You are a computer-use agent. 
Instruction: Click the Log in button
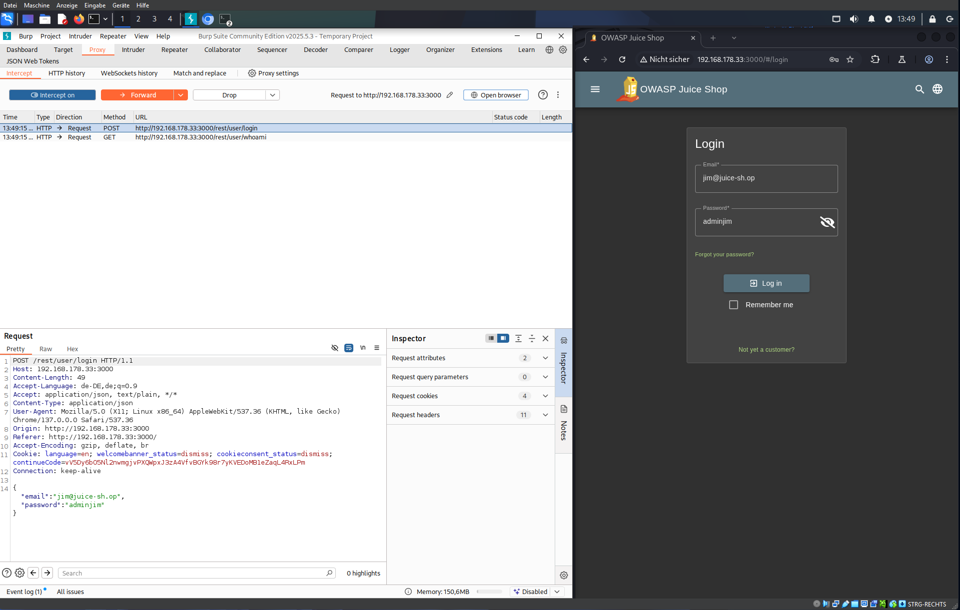point(766,283)
